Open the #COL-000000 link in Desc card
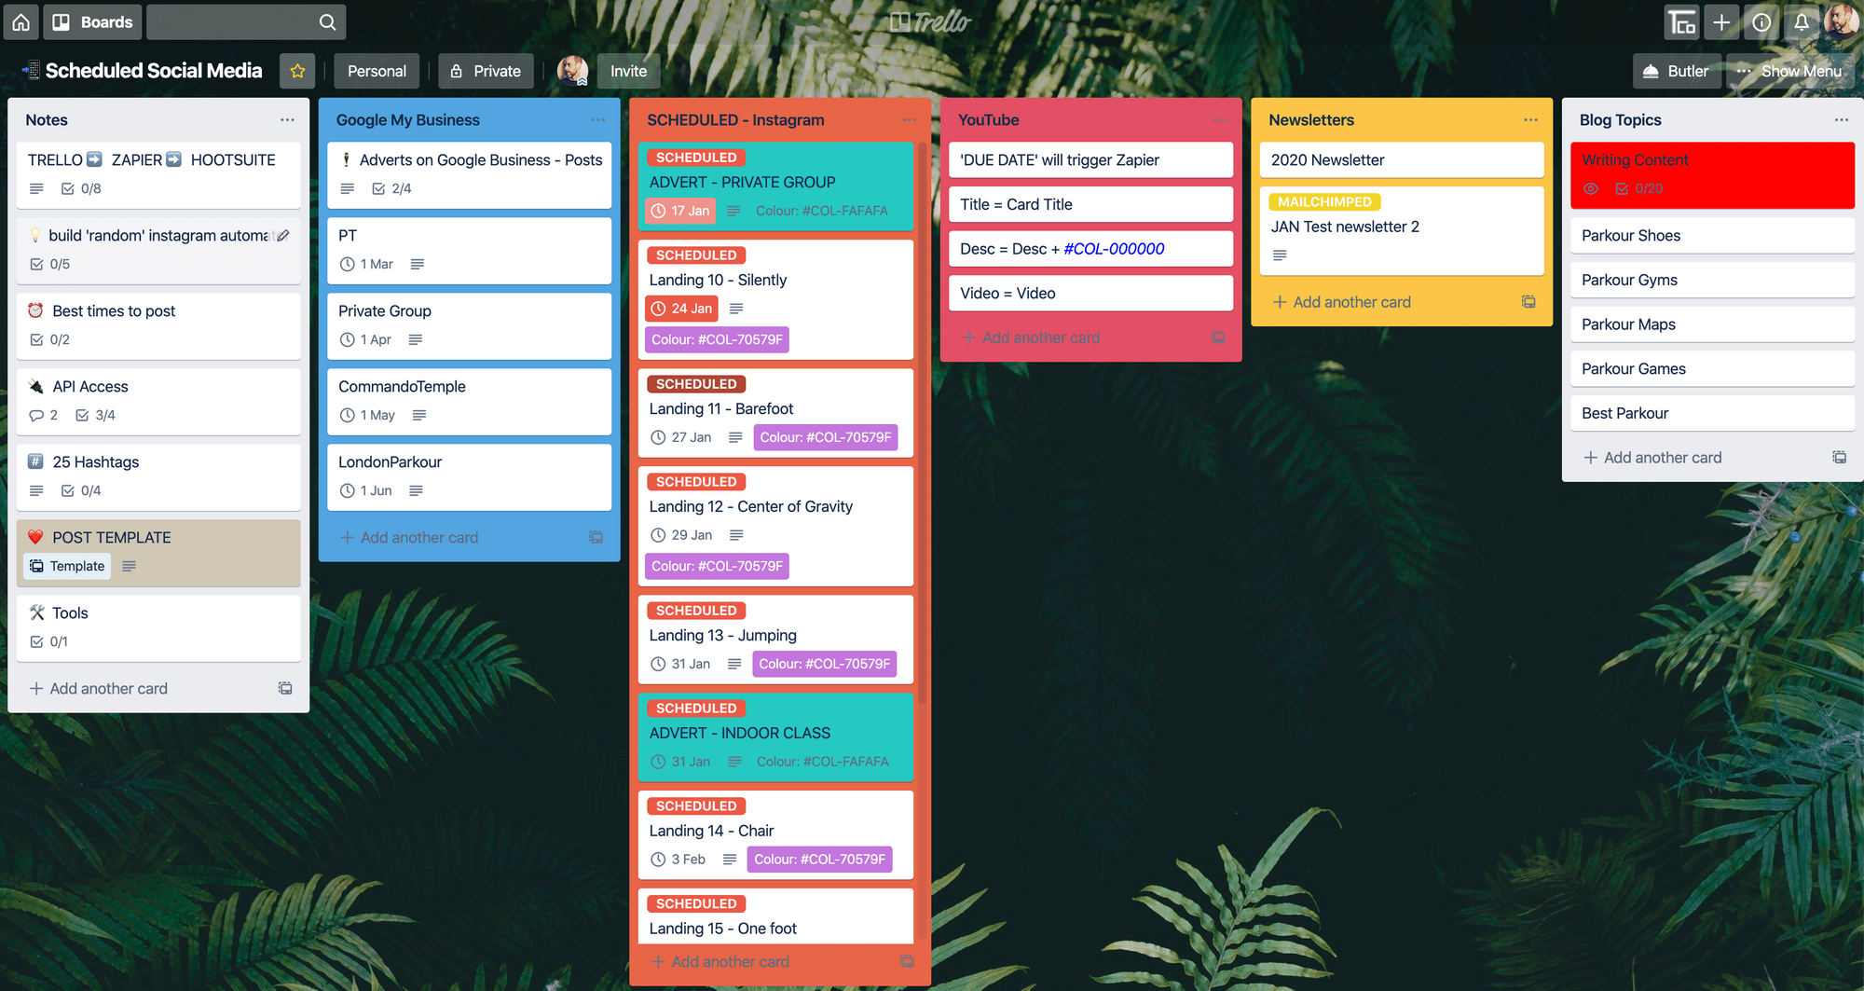The height and width of the screenshot is (991, 1864). [1114, 249]
